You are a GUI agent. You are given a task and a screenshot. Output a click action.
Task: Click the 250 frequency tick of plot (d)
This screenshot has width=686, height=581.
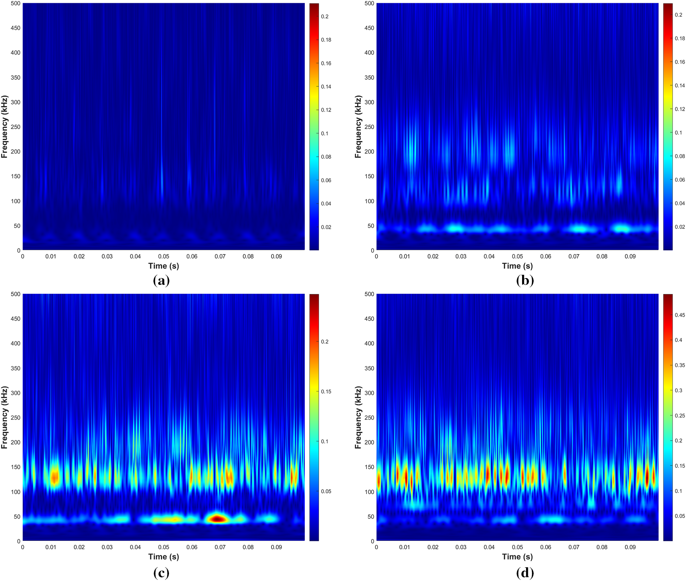[369, 418]
